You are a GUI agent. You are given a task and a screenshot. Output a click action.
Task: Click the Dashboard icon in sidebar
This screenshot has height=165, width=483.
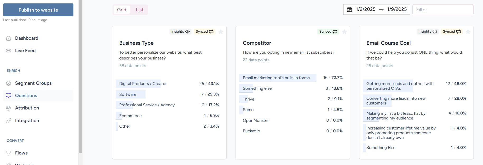(8, 38)
